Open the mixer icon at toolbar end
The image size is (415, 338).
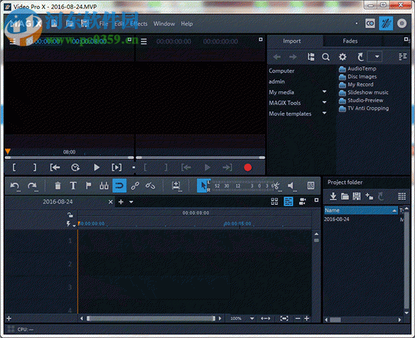click(x=311, y=186)
